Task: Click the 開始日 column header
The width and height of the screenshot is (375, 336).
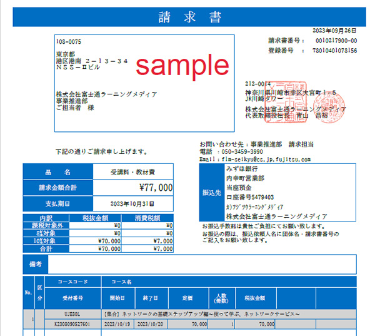Action: click(x=118, y=298)
